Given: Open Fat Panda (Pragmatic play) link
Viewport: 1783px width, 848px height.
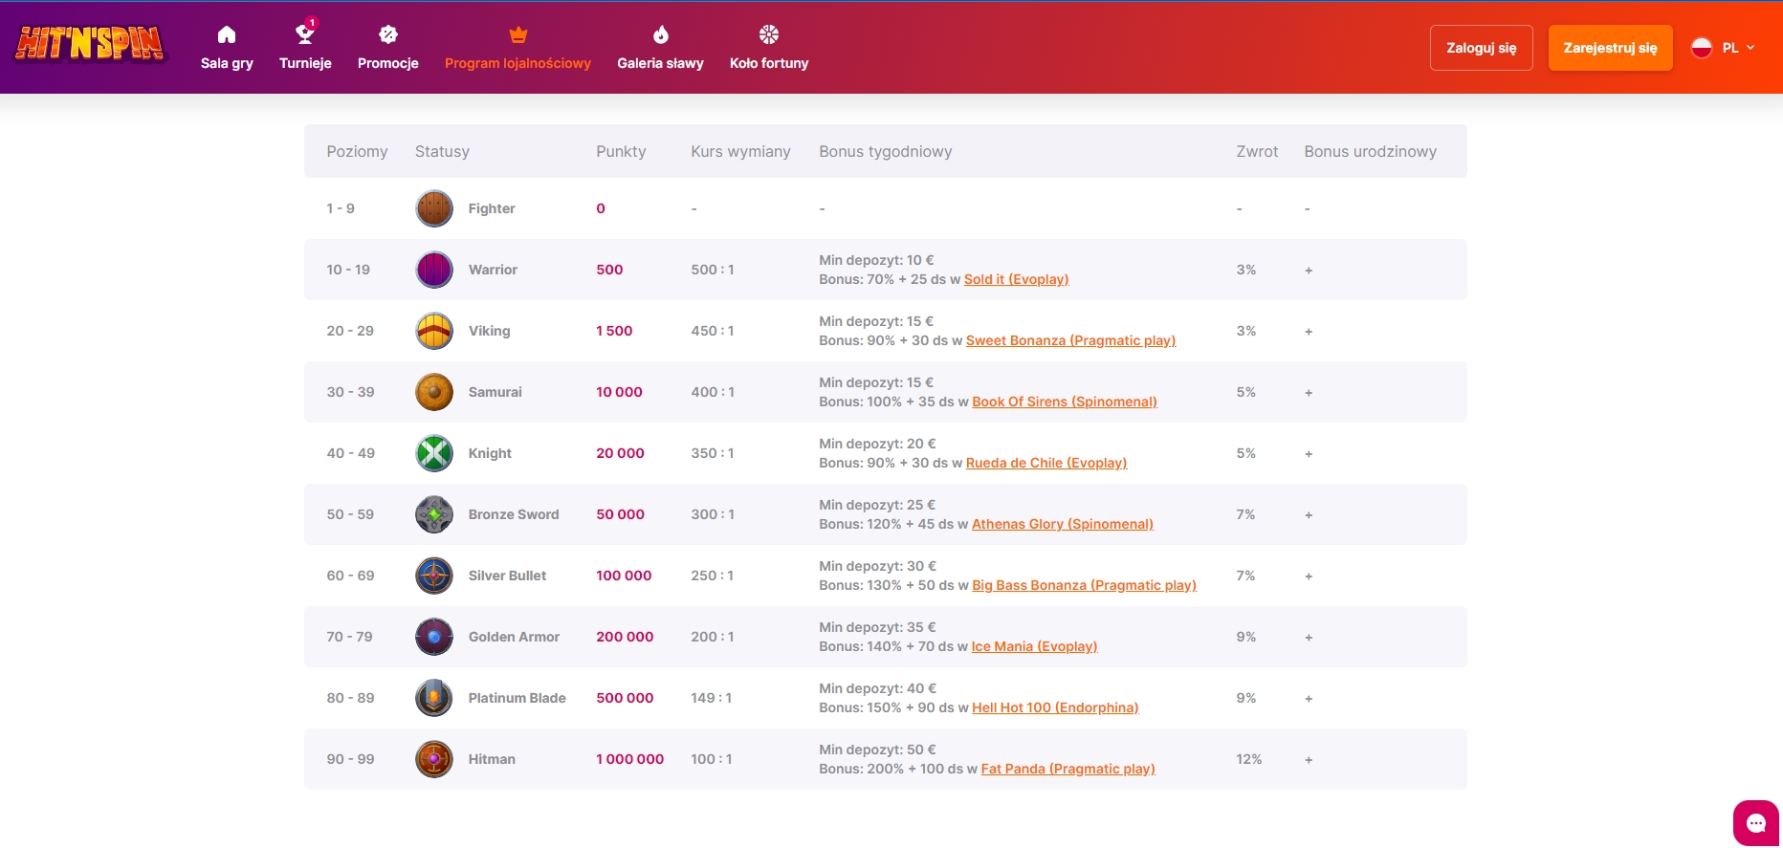Looking at the screenshot, I should (1068, 769).
